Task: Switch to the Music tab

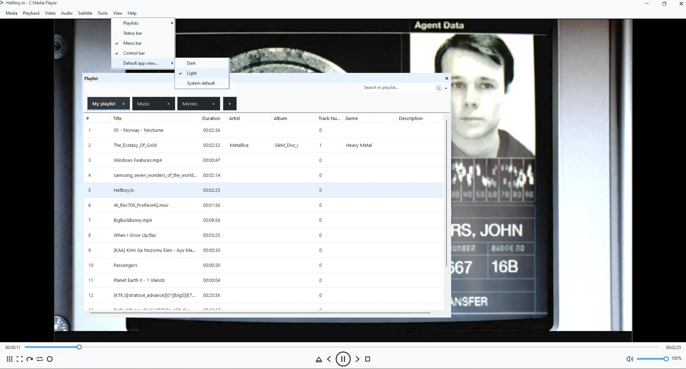Action: pos(143,104)
